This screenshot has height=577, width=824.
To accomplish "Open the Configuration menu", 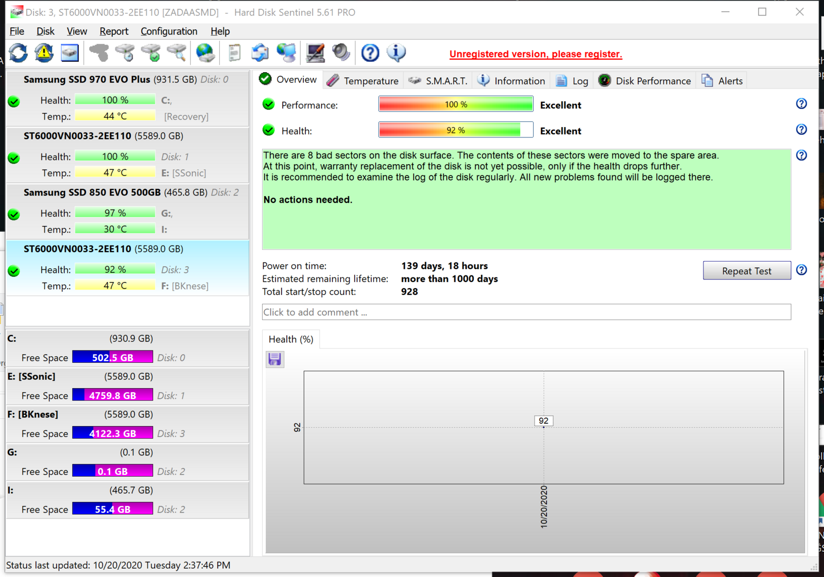I will pos(168,31).
